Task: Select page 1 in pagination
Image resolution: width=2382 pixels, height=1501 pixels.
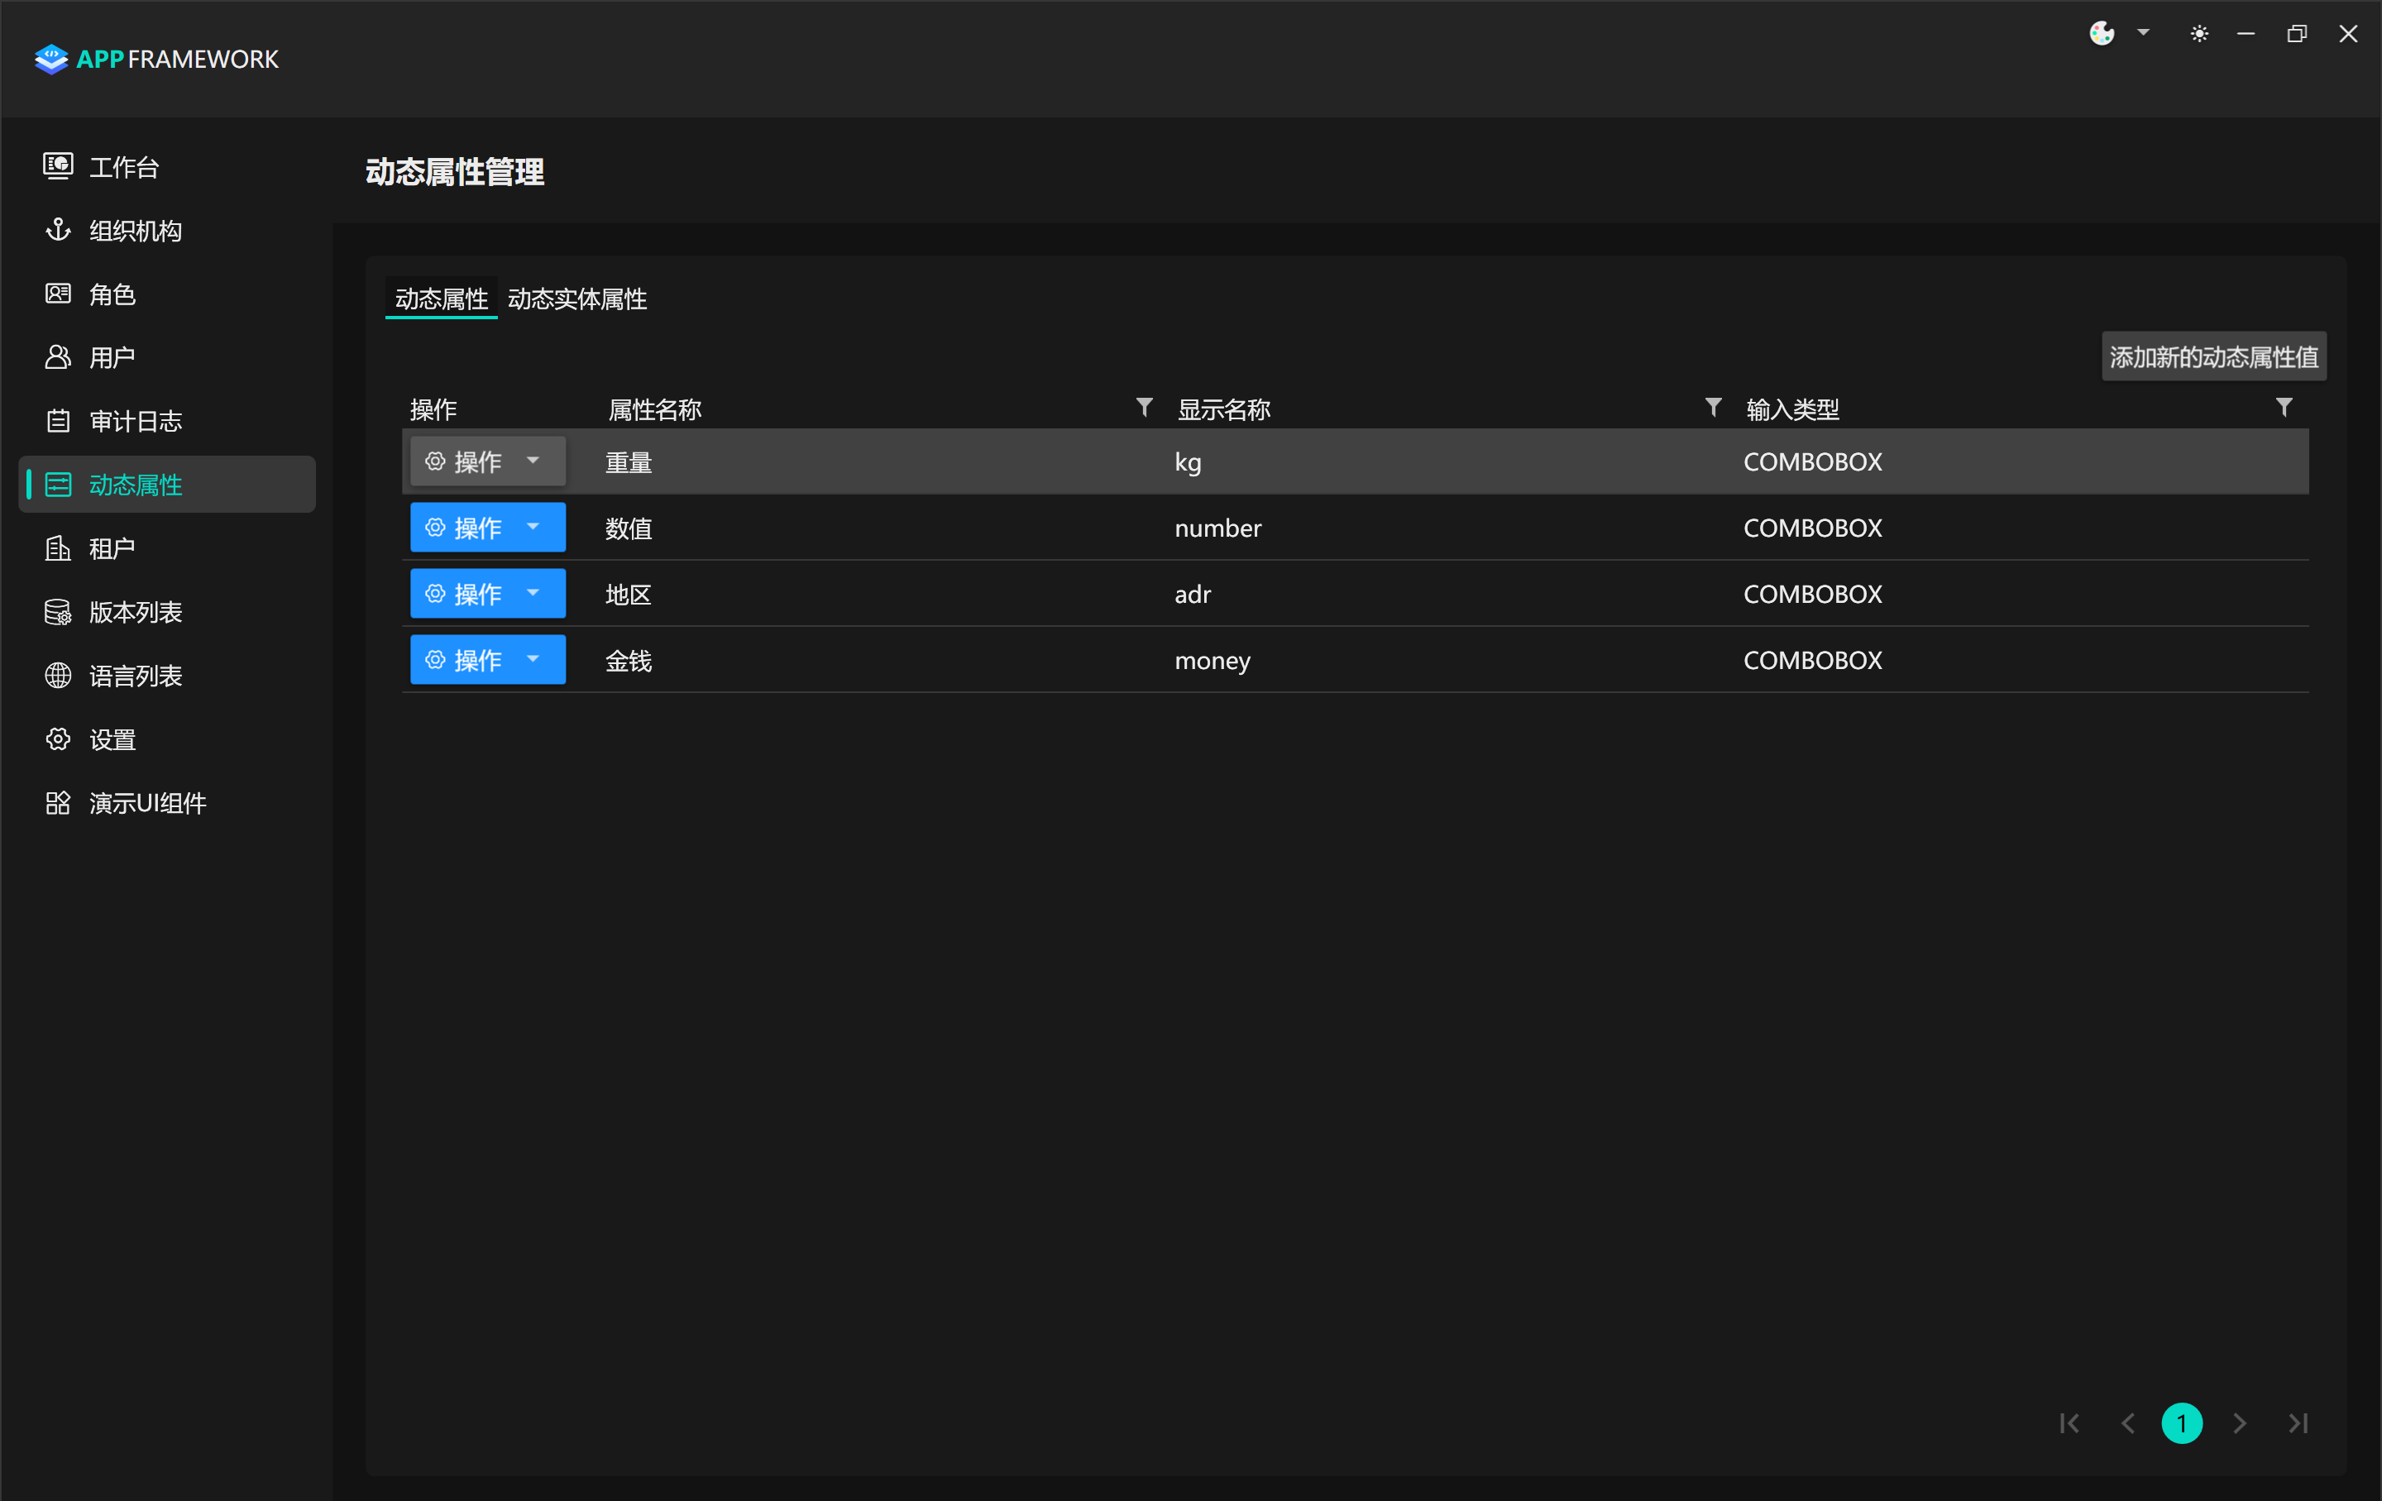Action: click(x=2181, y=1423)
